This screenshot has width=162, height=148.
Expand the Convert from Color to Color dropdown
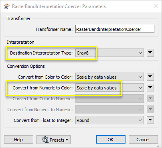click(x=109, y=77)
